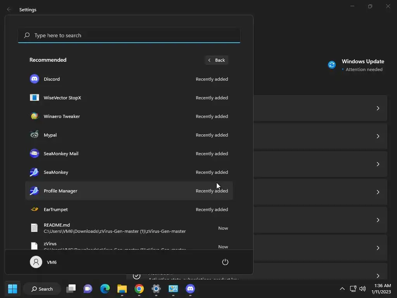
Task: Open File Explorer from taskbar
Action: (122, 289)
